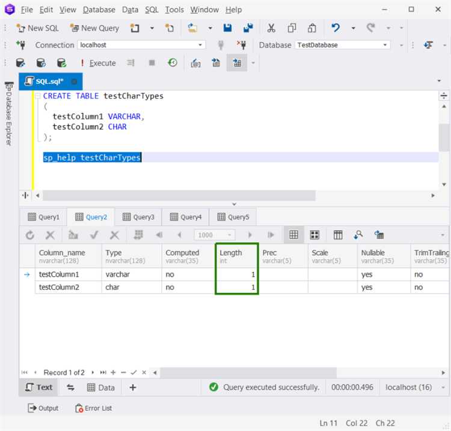Expand the Database dropdown showing TestDatabase
The height and width of the screenshot is (431, 451).
pyautogui.click(x=385, y=45)
